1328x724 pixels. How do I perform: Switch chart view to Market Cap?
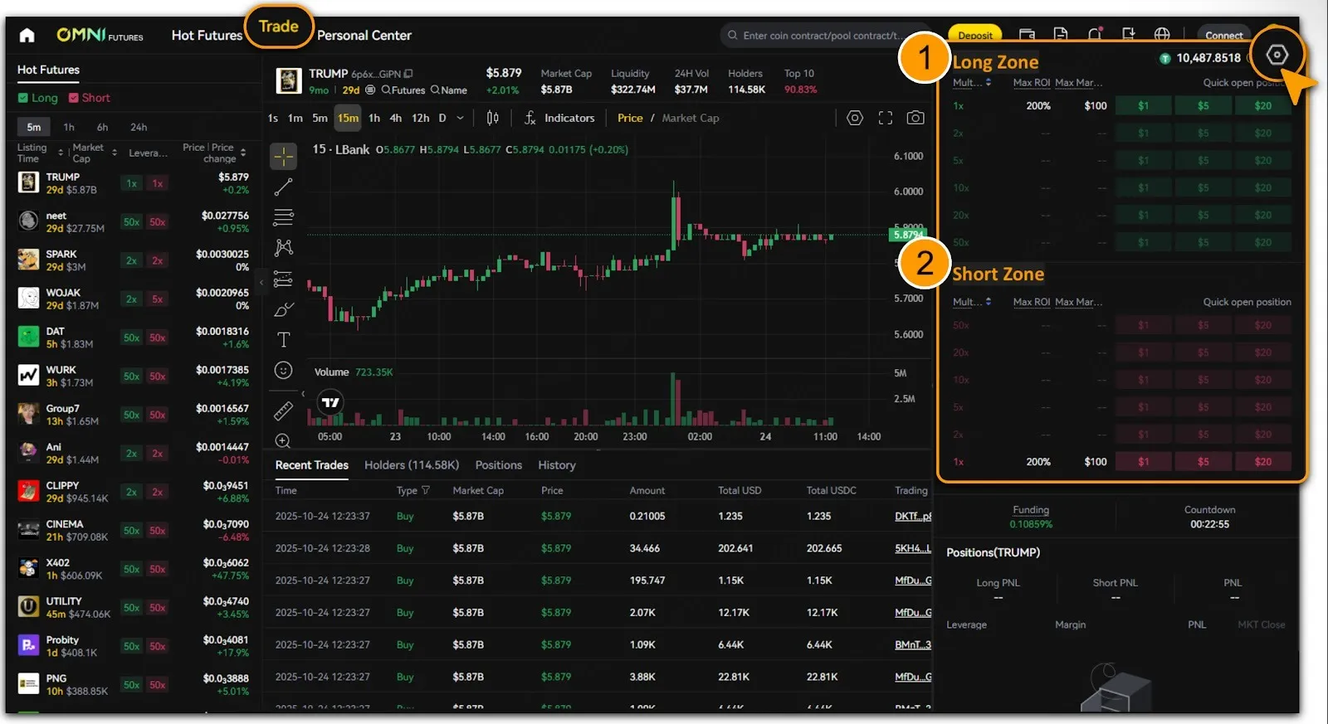[690, 118]
